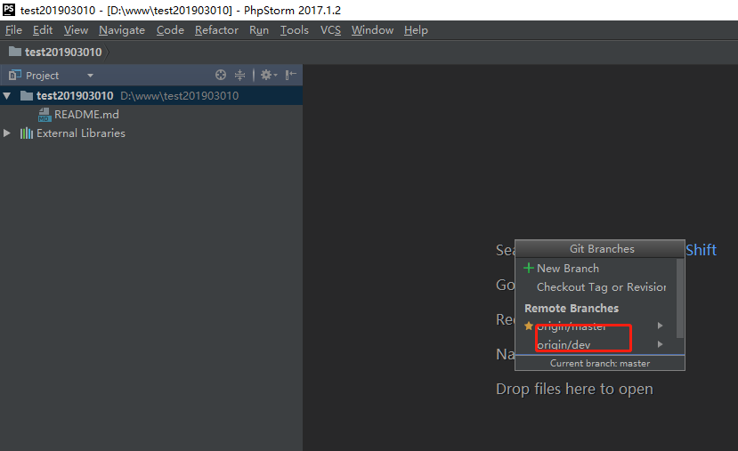738x451 pixels.
Task: Expand External Libraries node
Action: coord(6,133)
